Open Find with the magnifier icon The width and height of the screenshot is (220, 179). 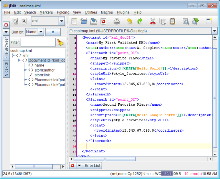[186, 21]
